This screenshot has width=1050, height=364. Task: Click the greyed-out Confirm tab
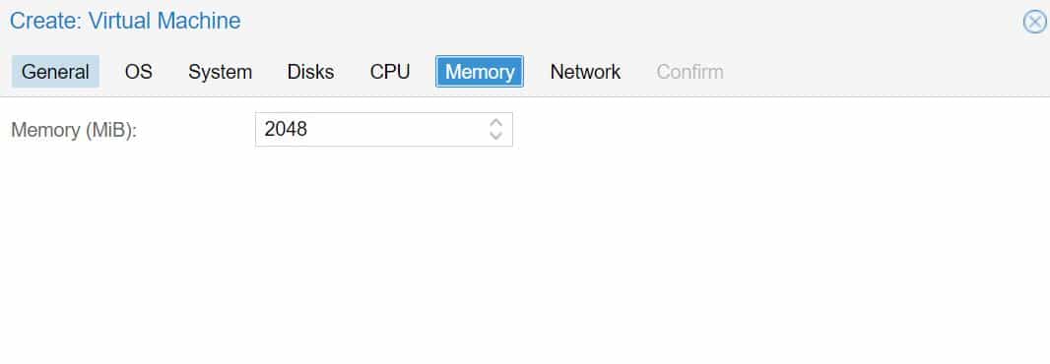point(689,72)
